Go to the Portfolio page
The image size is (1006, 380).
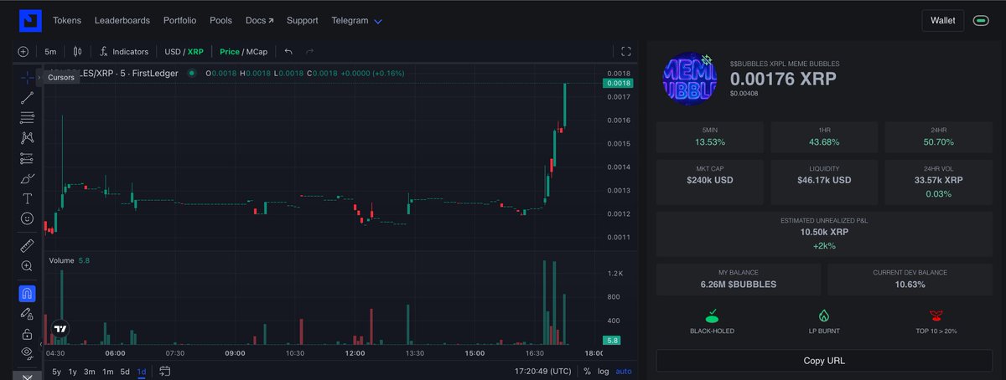(x=179, y=20)
